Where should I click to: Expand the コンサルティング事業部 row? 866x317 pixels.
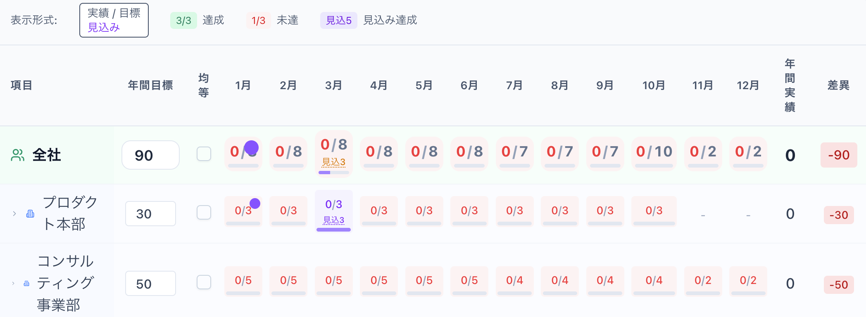(x=13, y=284)
